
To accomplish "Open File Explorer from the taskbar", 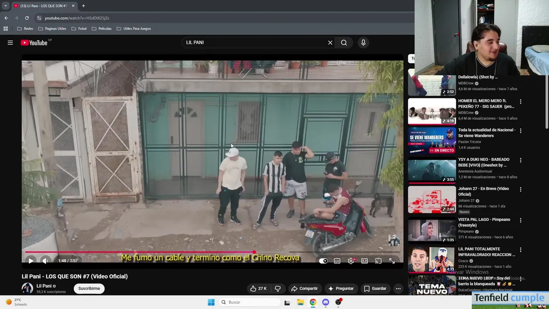I will coord(300,302).
